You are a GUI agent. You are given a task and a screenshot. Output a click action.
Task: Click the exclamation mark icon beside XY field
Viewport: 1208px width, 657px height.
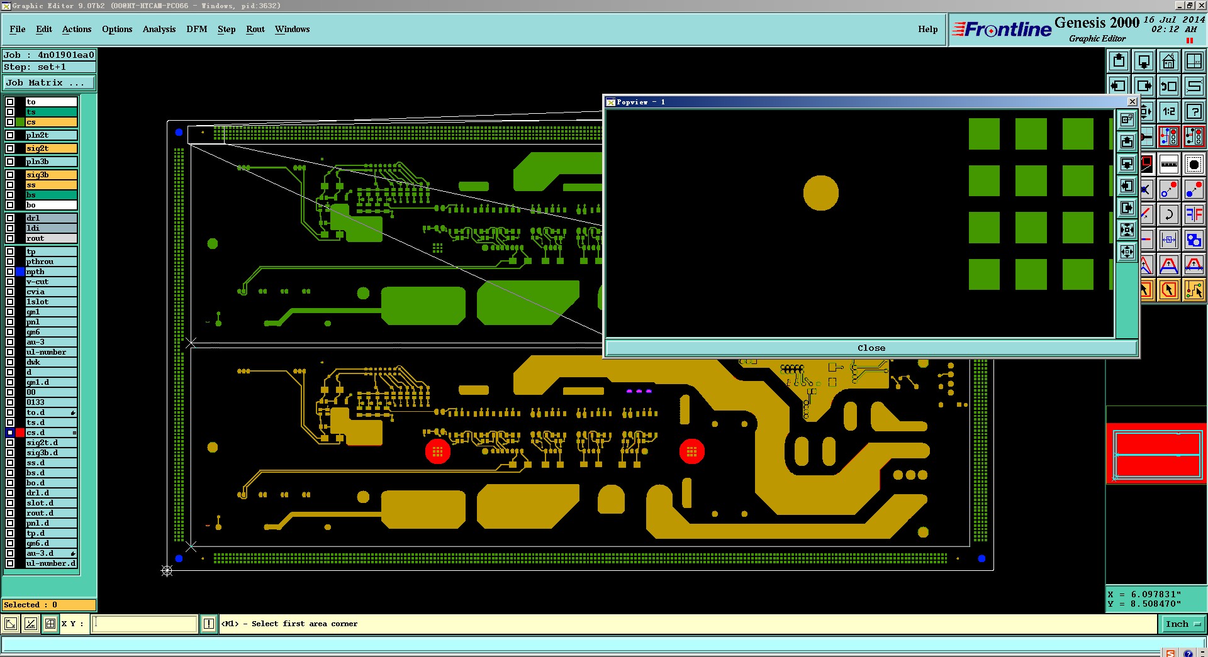point(209,624)
